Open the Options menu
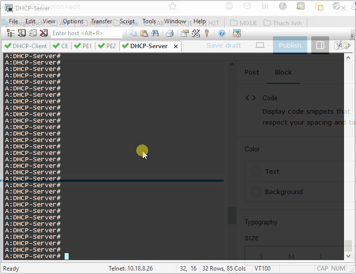Screen dimensions: 356x274 pyautogui.click(x=73, y=21)
